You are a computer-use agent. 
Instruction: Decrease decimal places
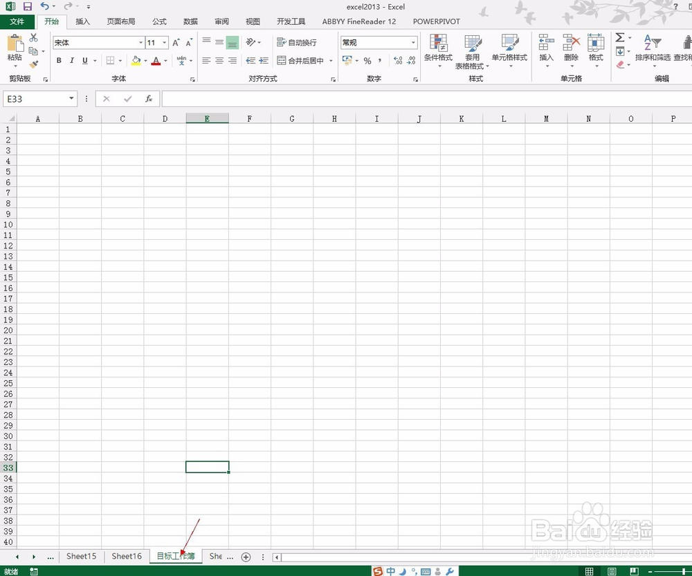[x=411, y=61]
